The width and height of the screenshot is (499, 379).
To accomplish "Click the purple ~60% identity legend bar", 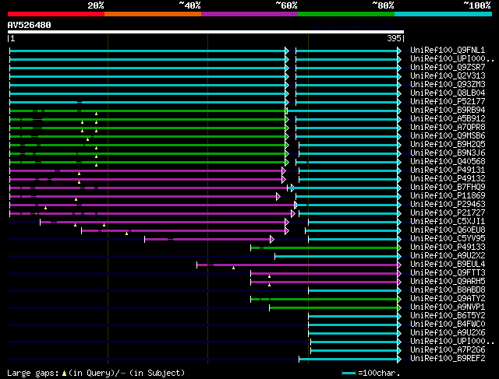I will tap(249, 14).
